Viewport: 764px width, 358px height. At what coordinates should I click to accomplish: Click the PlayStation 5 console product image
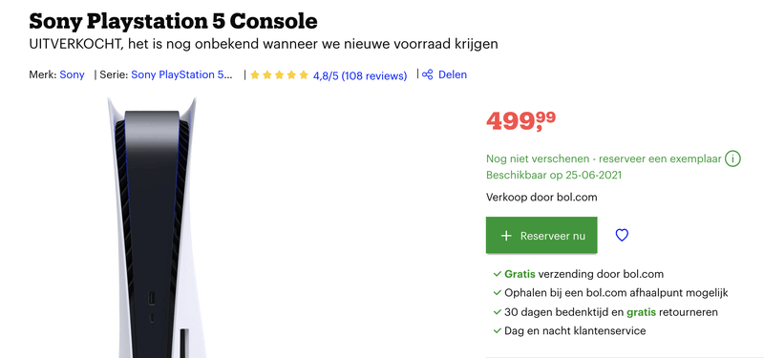coord(152,227)
